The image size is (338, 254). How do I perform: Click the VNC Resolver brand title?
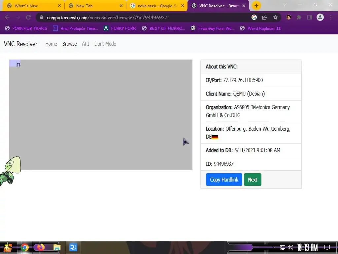[x=21, y=44]
